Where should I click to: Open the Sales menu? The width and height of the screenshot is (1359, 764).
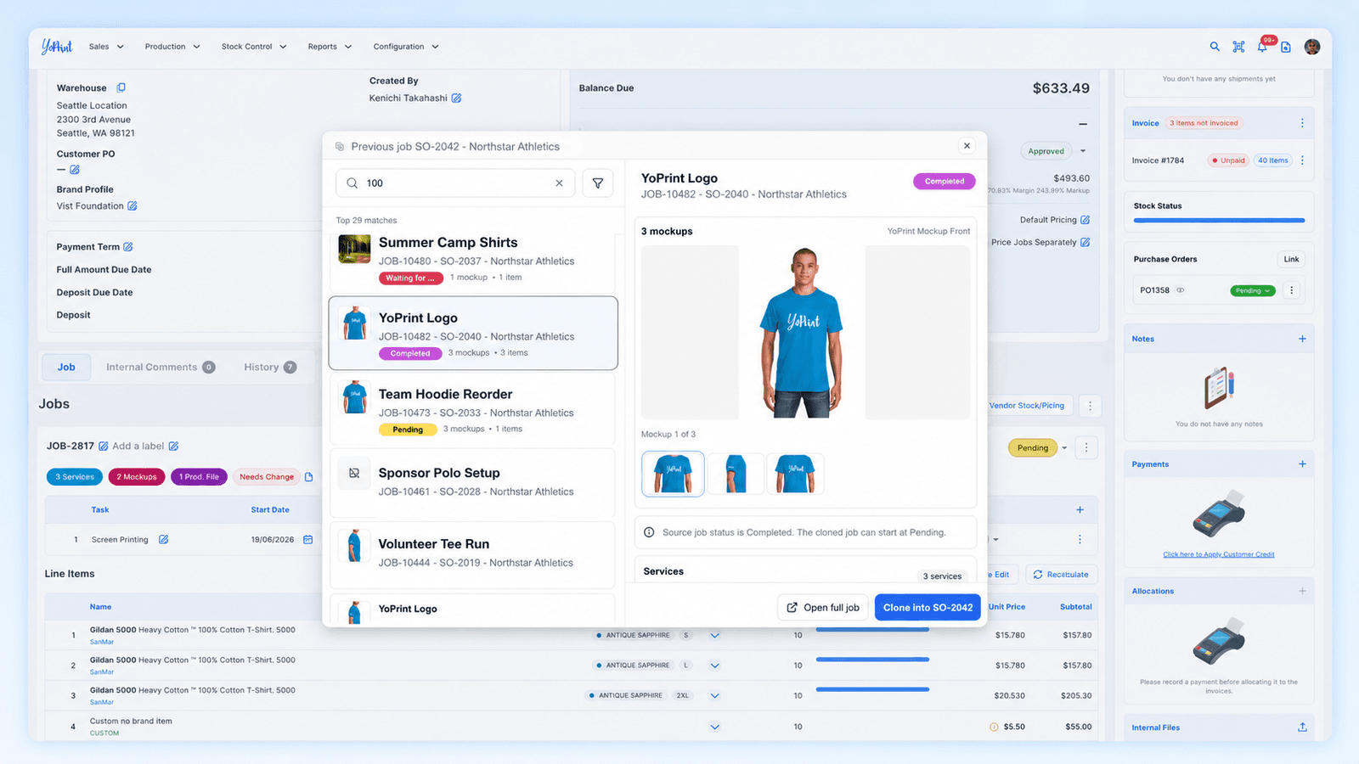coord(106,47)
